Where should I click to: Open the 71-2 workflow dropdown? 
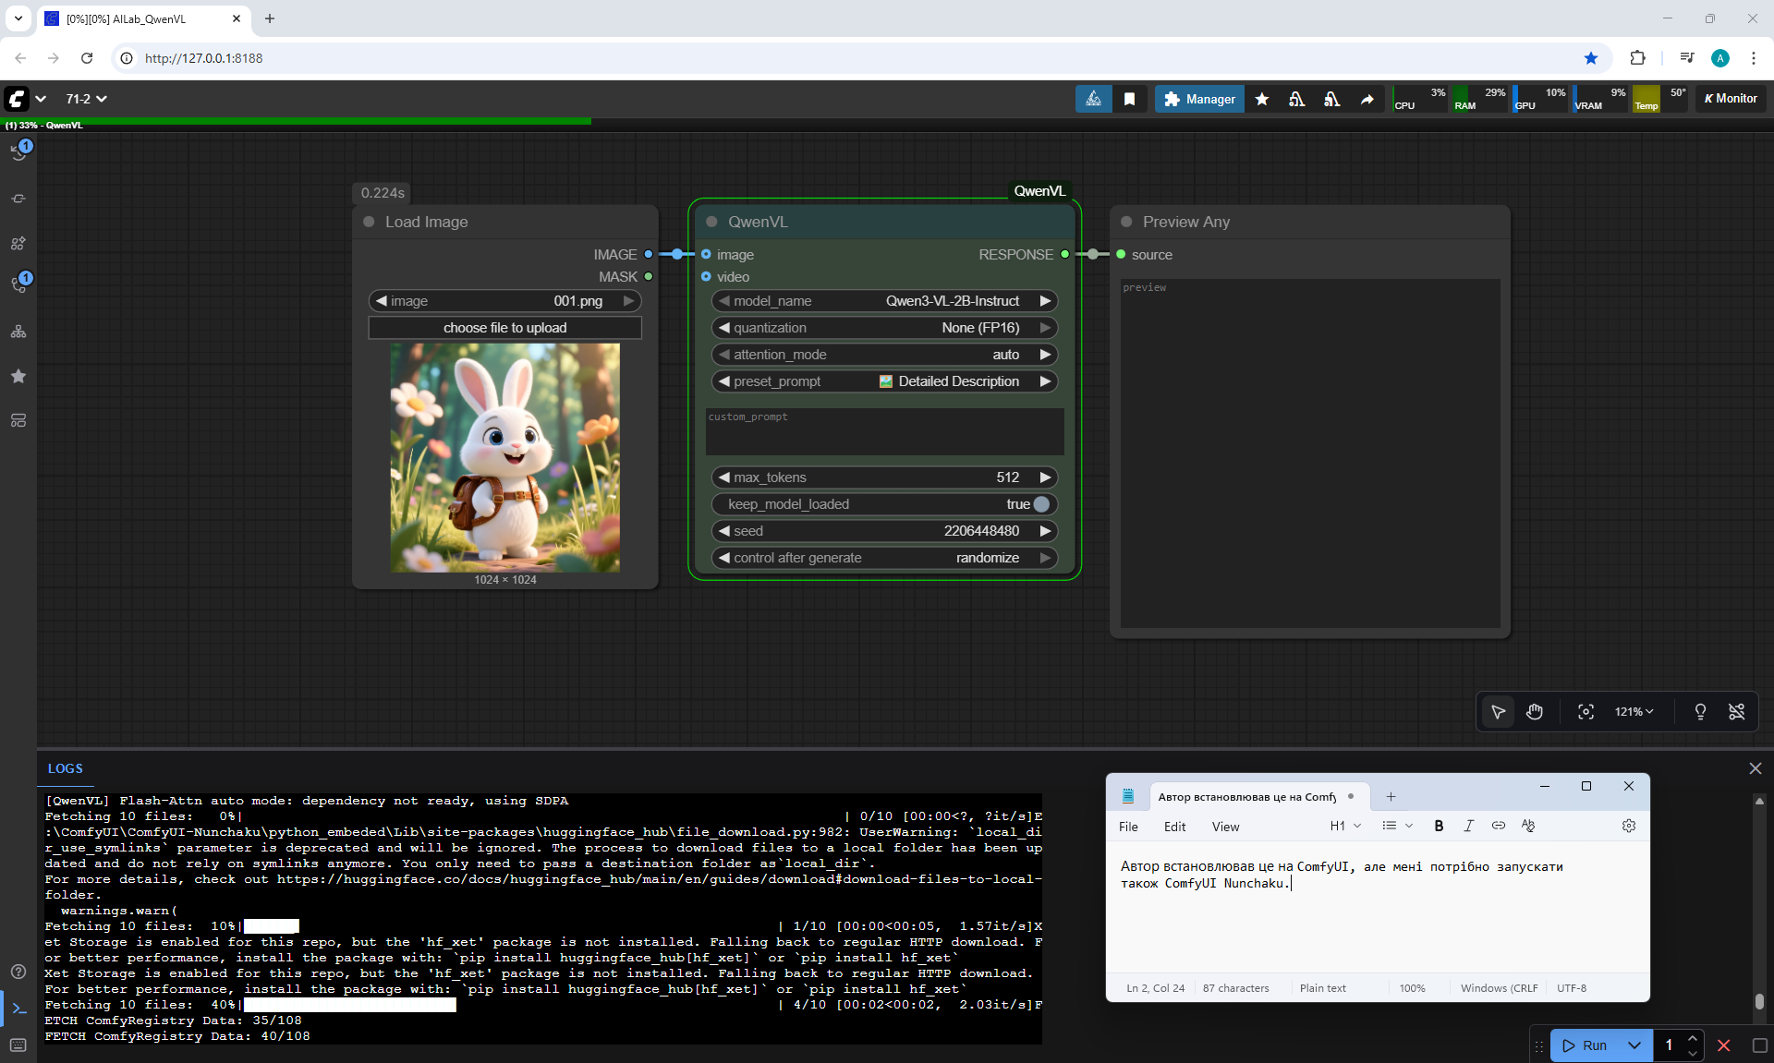click(x=86, y=99)
